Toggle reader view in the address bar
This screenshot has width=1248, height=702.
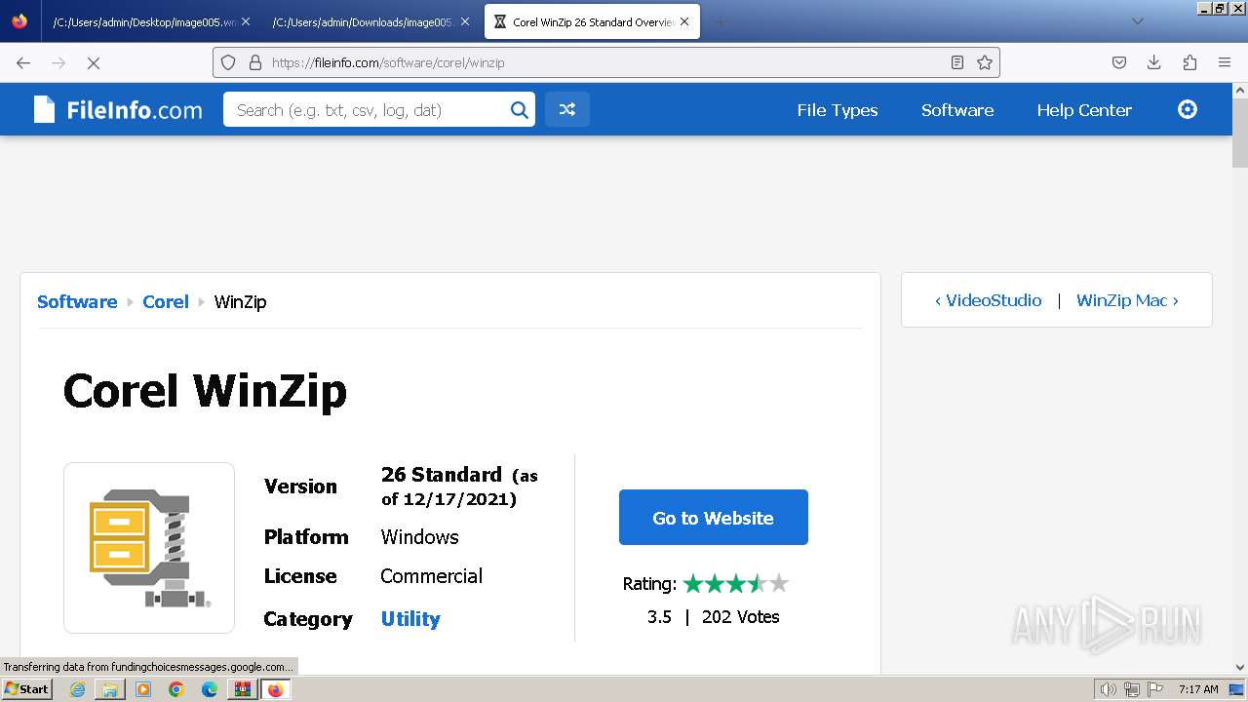(x=957, y=62)
